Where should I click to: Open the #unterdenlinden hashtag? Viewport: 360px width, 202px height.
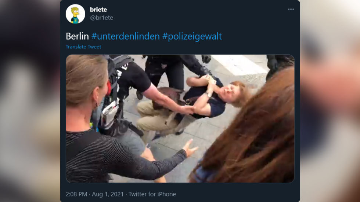125,36
